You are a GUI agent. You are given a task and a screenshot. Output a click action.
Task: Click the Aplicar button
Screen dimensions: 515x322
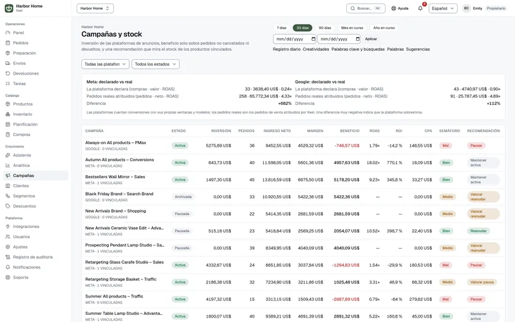371,39
